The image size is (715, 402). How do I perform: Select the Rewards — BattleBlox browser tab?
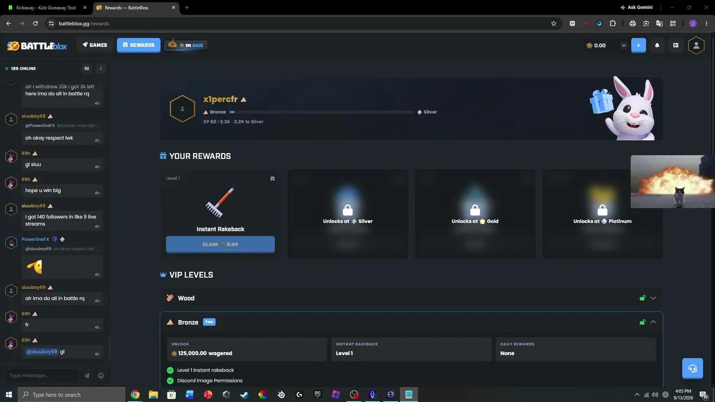(135, 8)
